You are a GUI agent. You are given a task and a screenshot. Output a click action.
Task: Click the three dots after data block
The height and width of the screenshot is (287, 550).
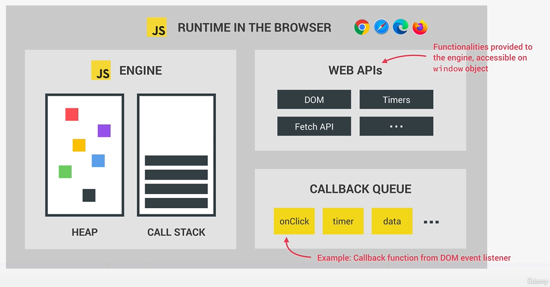coord(431,222)
